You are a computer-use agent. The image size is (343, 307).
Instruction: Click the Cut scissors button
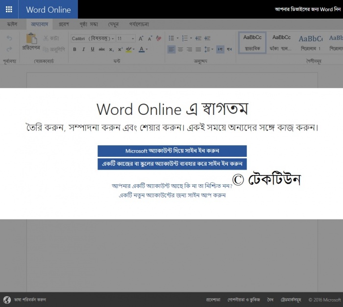click(51, 39)
